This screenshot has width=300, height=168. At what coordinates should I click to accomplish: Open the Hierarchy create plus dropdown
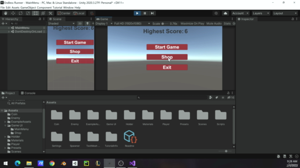coord(4,23)
